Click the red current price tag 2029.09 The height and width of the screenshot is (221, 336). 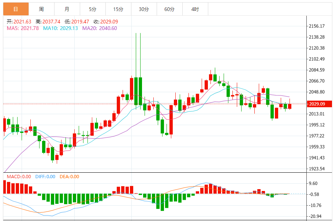[319, 104]
